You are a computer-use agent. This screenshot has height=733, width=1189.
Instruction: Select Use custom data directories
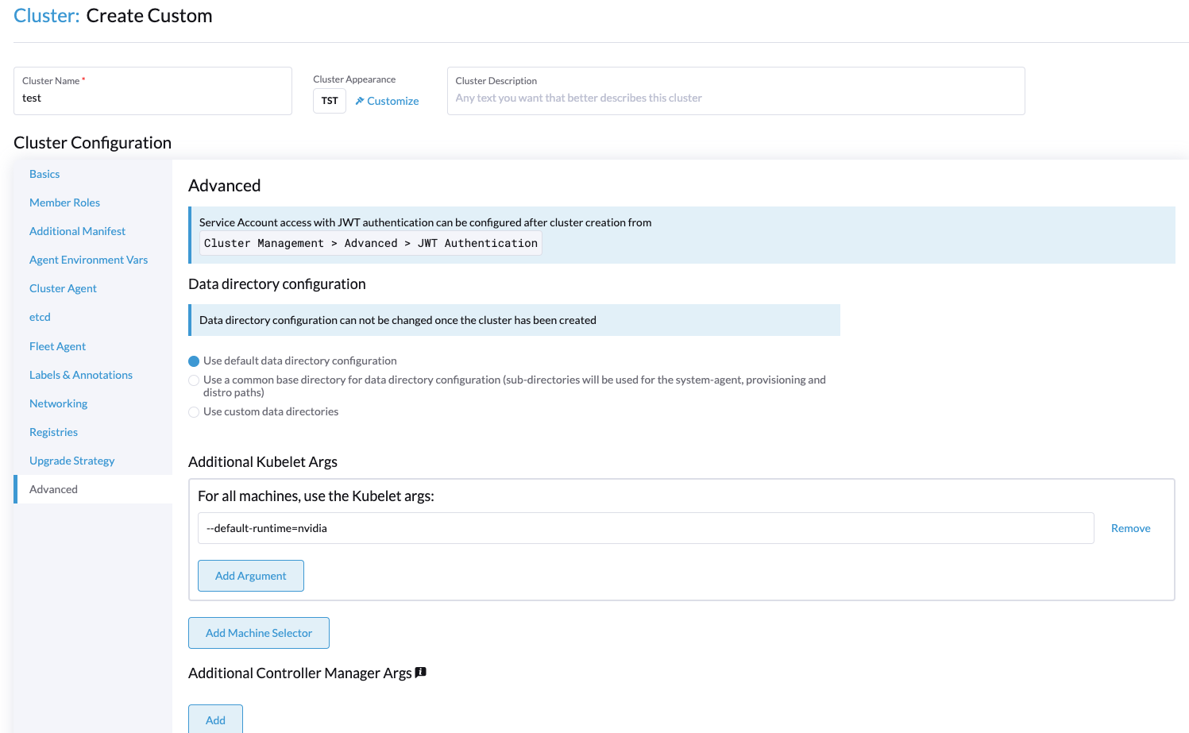point(194,412)
